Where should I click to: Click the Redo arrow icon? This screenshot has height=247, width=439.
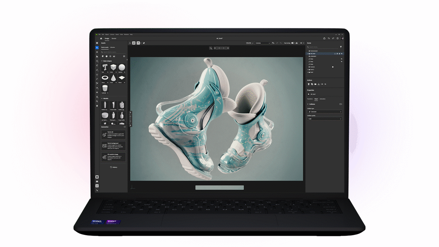click(x=333, y=38)
